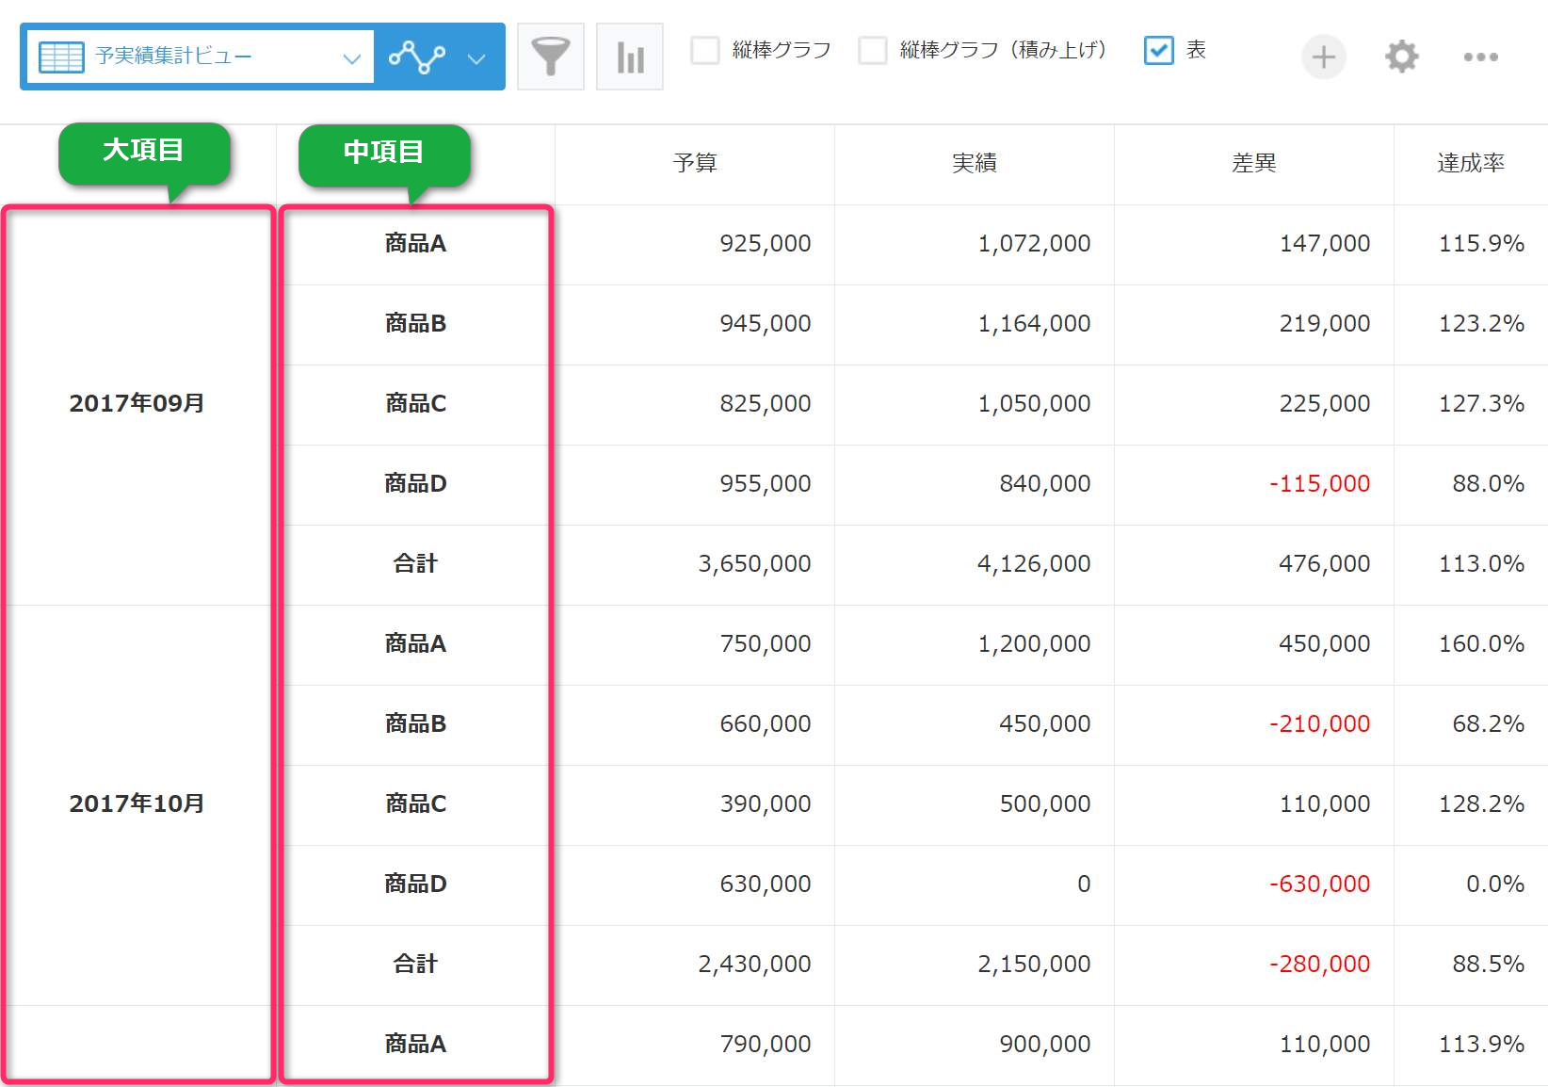Viewport: 1548px width, 1087px height.
Task: Click budget value 630,000
Action: pyautogui.click(x=766, y=884)
